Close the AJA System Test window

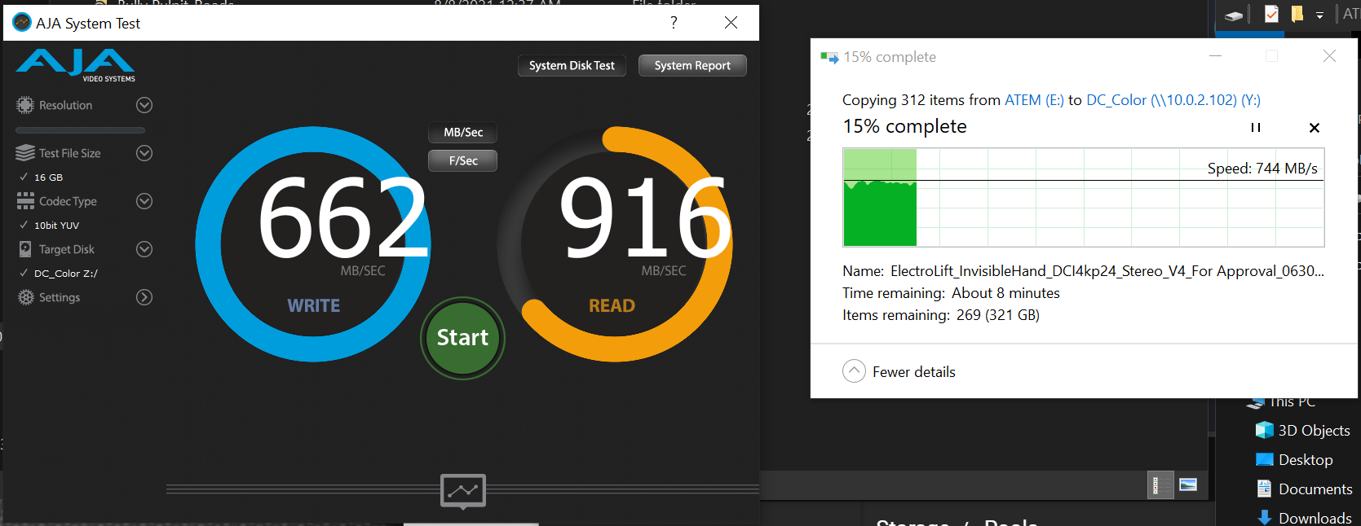pyautogui.click(x=731, y=23)
